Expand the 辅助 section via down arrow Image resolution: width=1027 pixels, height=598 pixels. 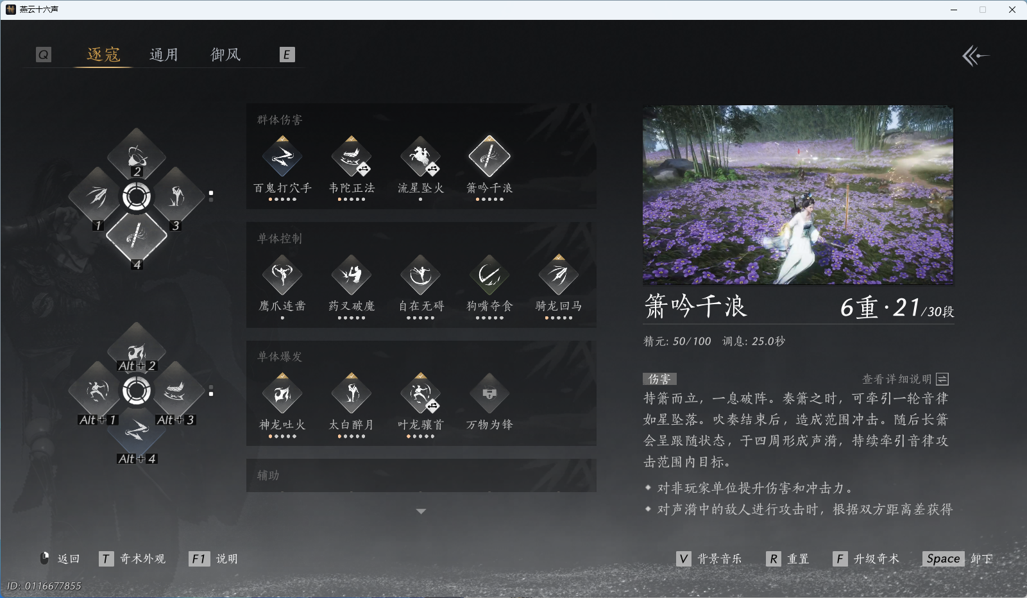[x=421, y=511]
